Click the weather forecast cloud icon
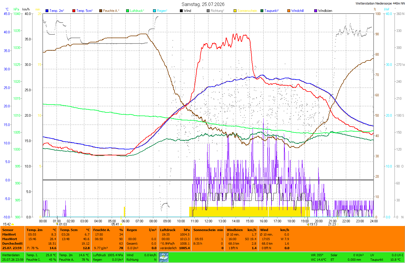 (x=164, y=257)
